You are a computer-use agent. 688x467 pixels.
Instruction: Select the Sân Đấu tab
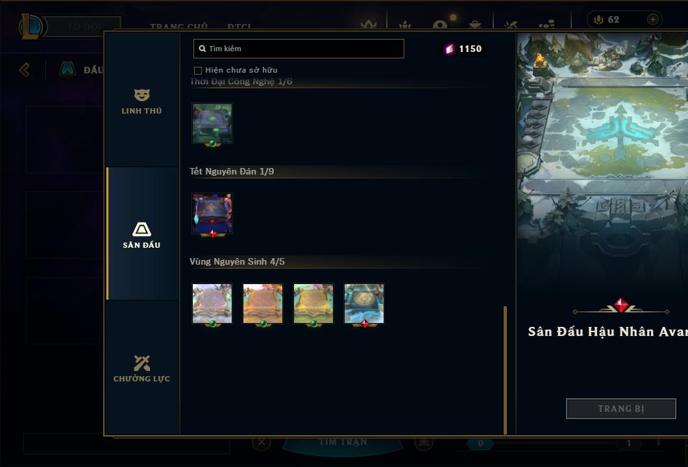click(x=141, y=234)
